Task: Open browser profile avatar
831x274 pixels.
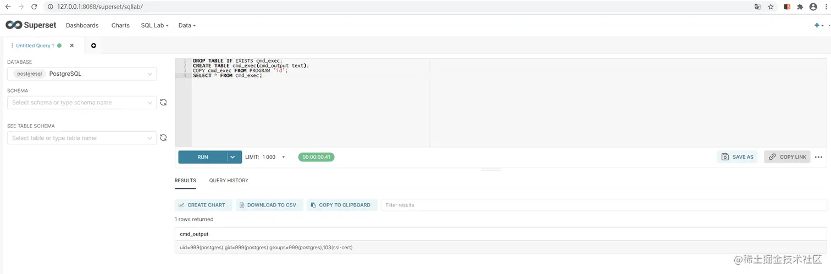Action: coord(813,7)
